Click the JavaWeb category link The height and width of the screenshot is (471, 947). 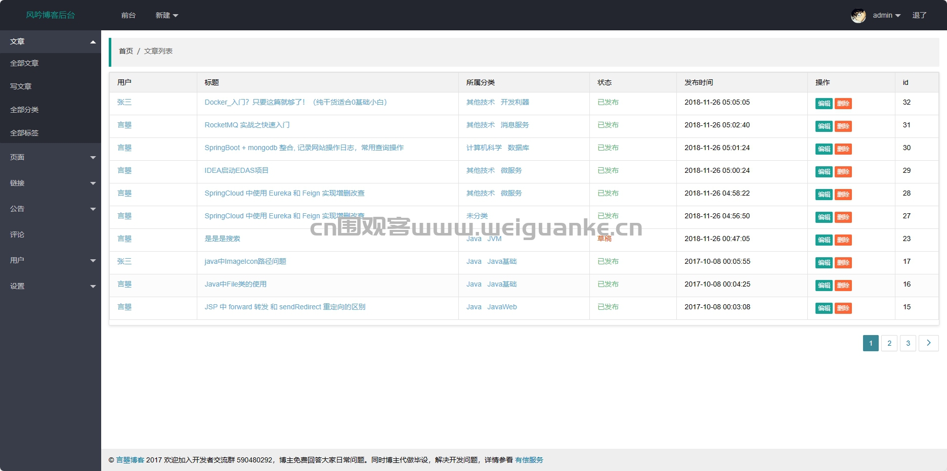click(502, 307)
